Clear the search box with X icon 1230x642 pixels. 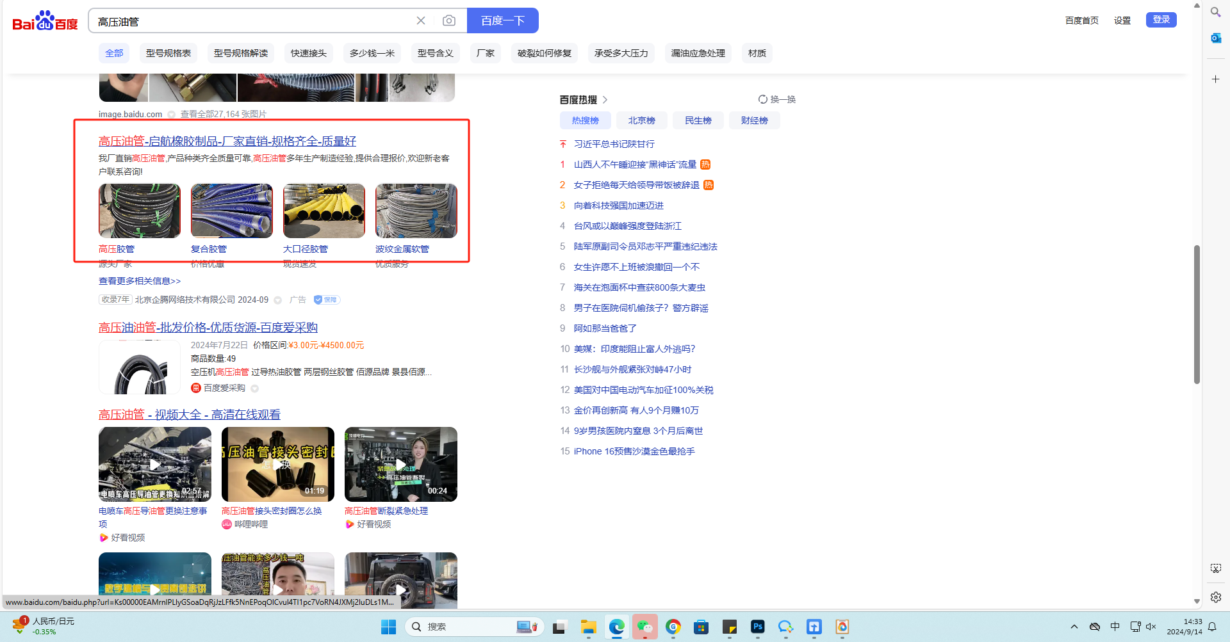(421, 20)
